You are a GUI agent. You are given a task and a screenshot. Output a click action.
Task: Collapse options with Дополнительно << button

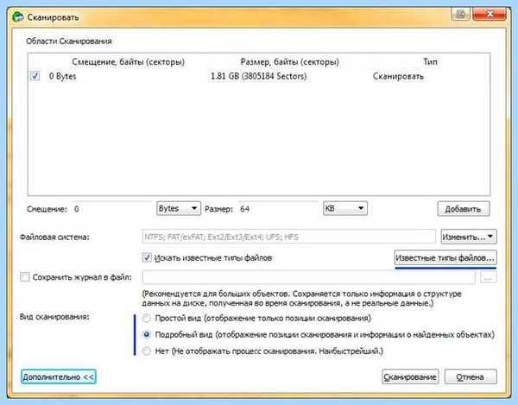click(59, 377)
